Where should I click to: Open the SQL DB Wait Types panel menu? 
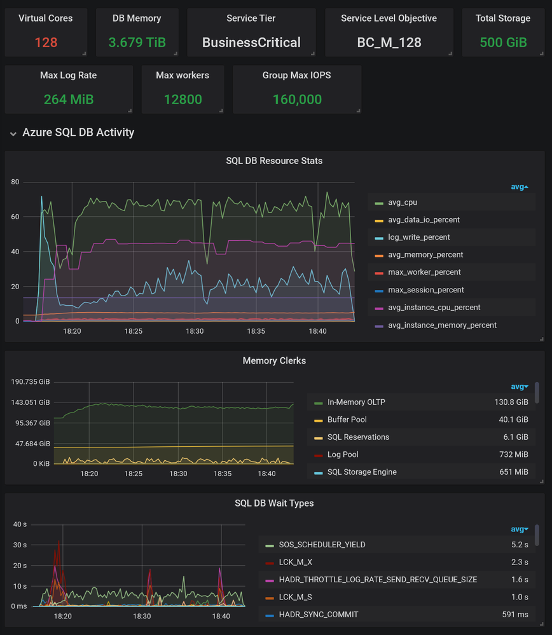click(x=274, y=503)
